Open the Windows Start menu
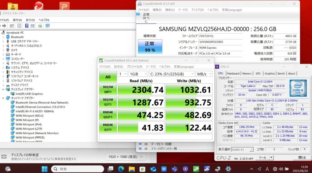 point(45,169)
